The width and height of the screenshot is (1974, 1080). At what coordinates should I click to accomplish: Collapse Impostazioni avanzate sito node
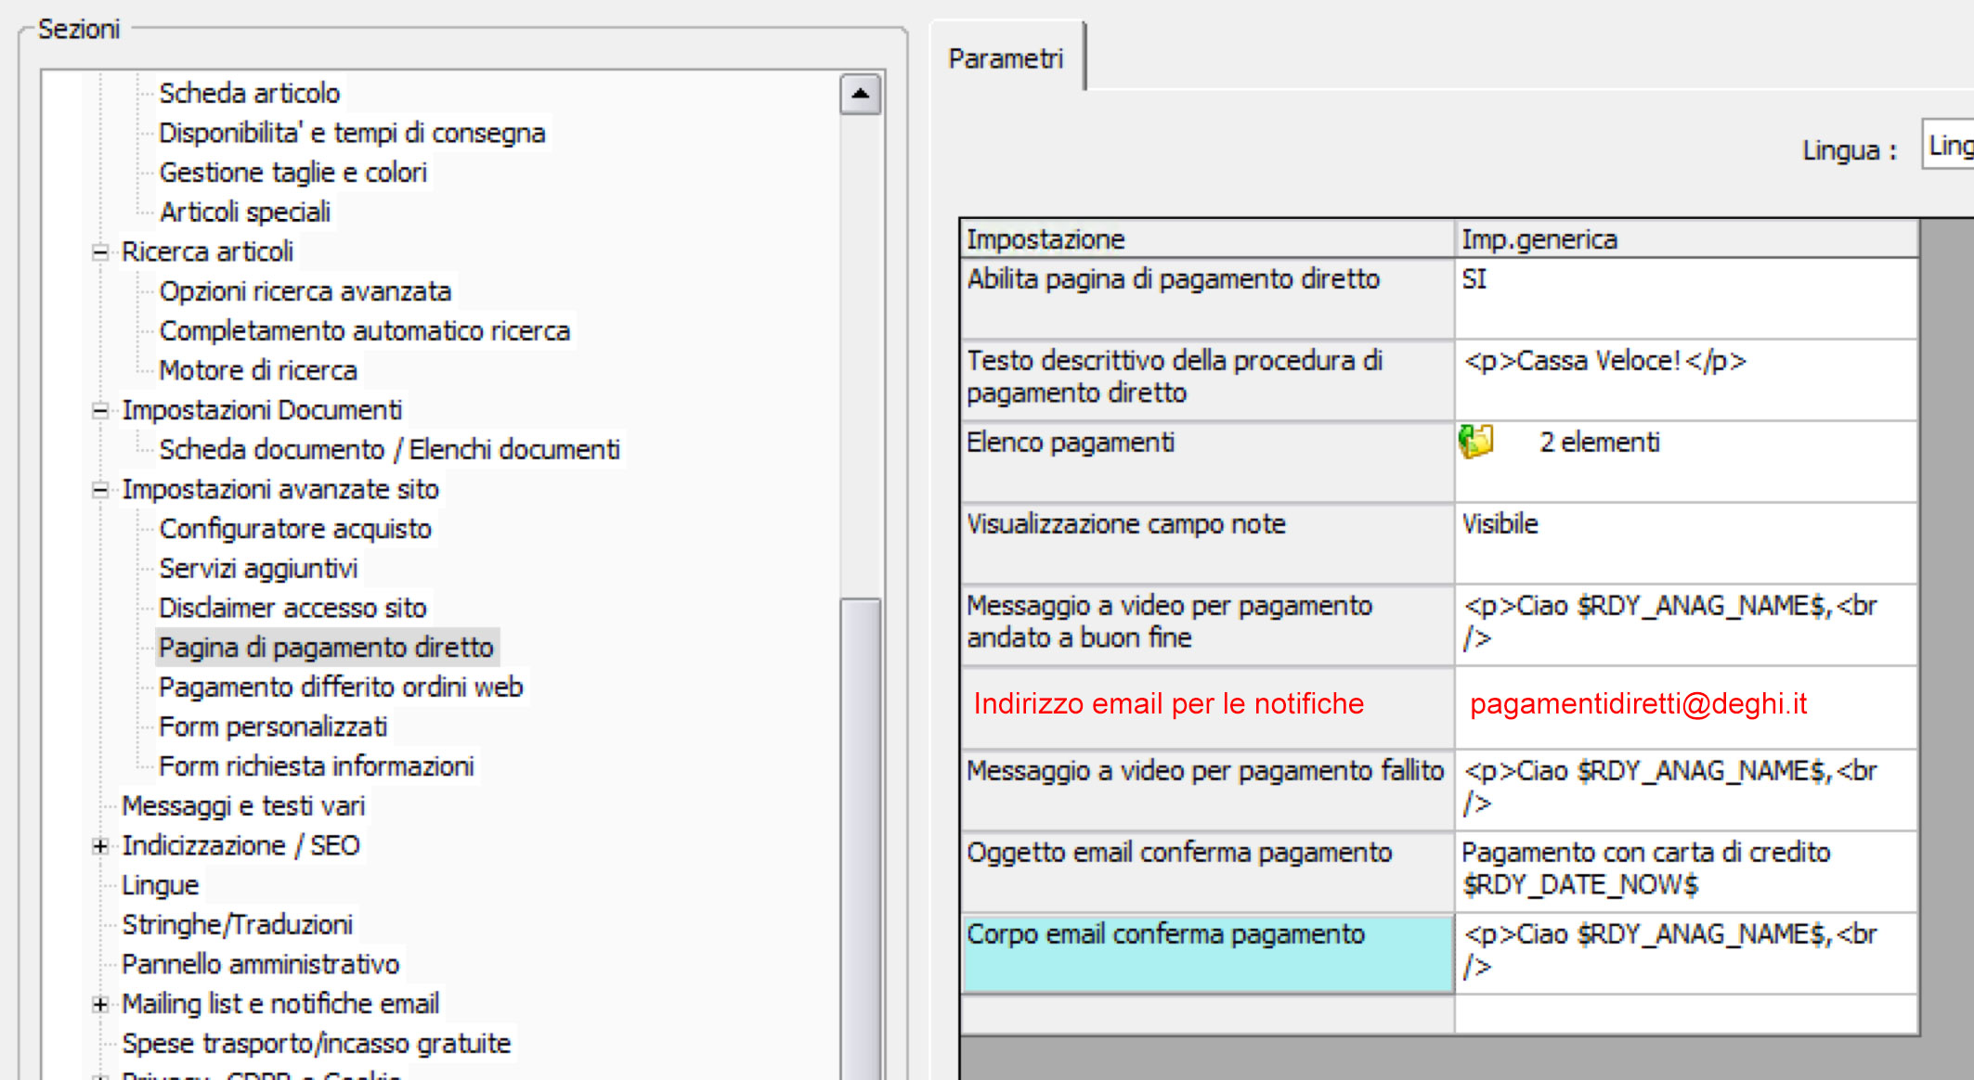point(100,490)
